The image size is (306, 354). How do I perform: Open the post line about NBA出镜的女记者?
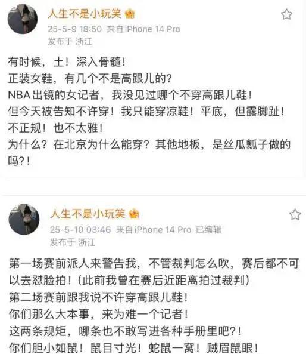pos(130,95)
